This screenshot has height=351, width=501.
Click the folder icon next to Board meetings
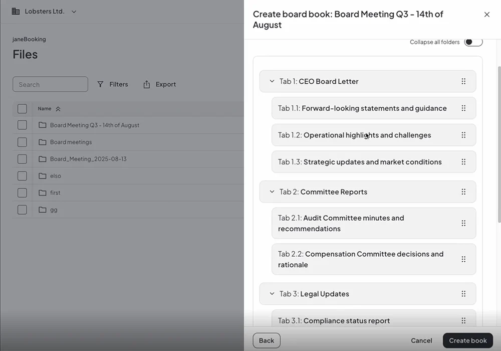(42, 142)
